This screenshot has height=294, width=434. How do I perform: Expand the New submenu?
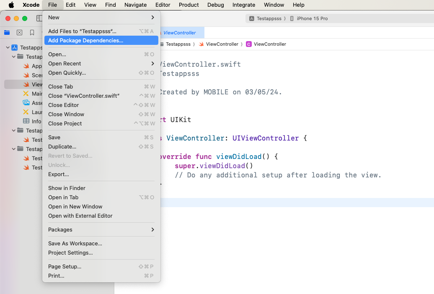(101, 18)
